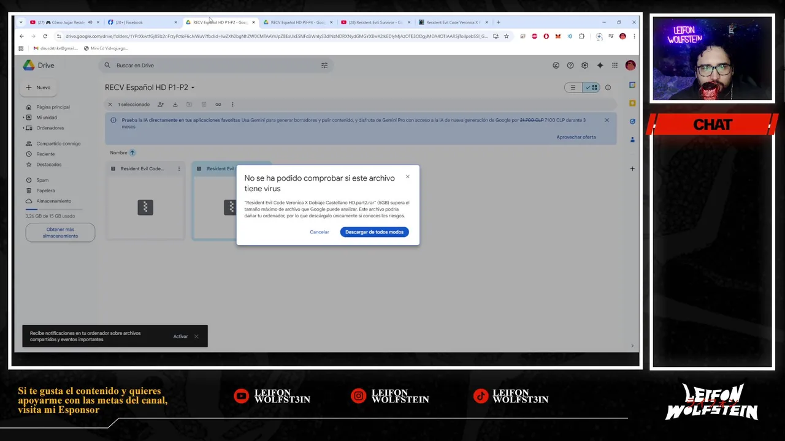Open 'Mini Cd Videojuego' bookmark

pos(105,48)
